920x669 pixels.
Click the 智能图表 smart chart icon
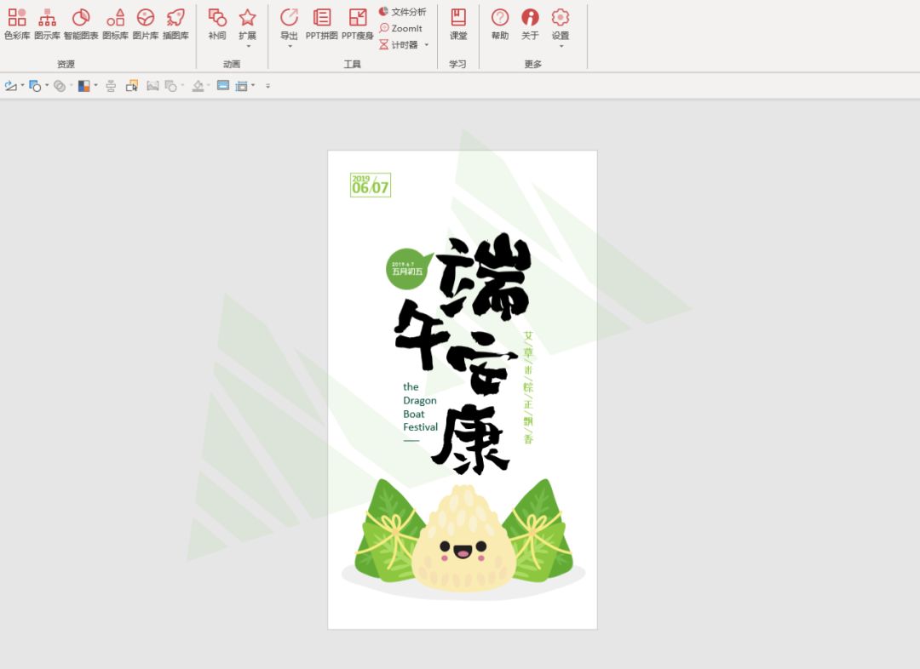[x=81, y=24]
